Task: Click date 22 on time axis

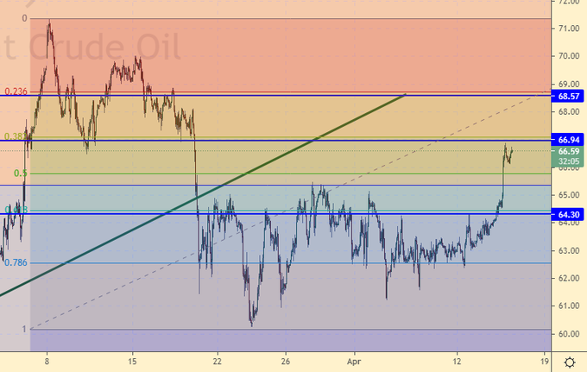Action: point(217,359)
